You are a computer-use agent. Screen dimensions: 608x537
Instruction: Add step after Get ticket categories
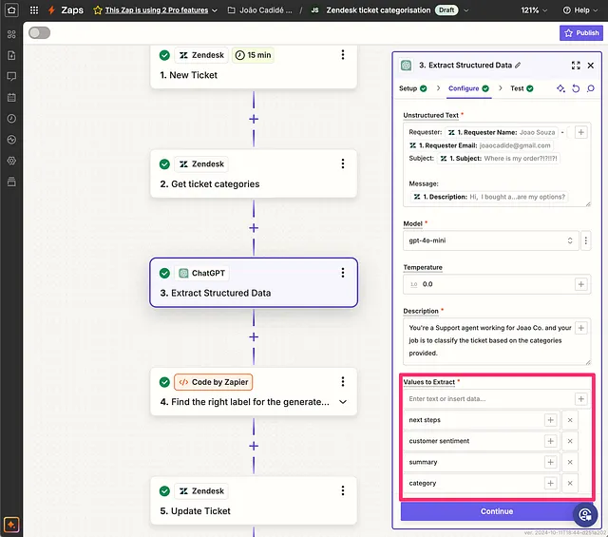tap(254, 228)
